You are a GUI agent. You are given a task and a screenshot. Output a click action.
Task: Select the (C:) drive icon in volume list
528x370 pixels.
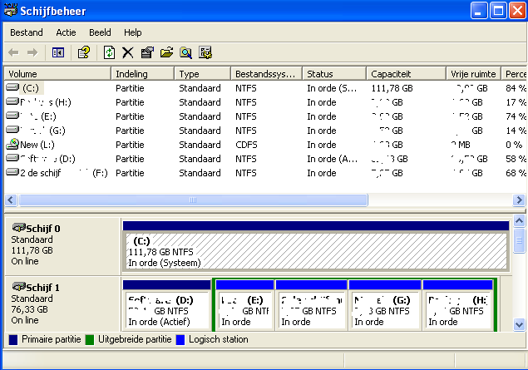tap(12, 87)
